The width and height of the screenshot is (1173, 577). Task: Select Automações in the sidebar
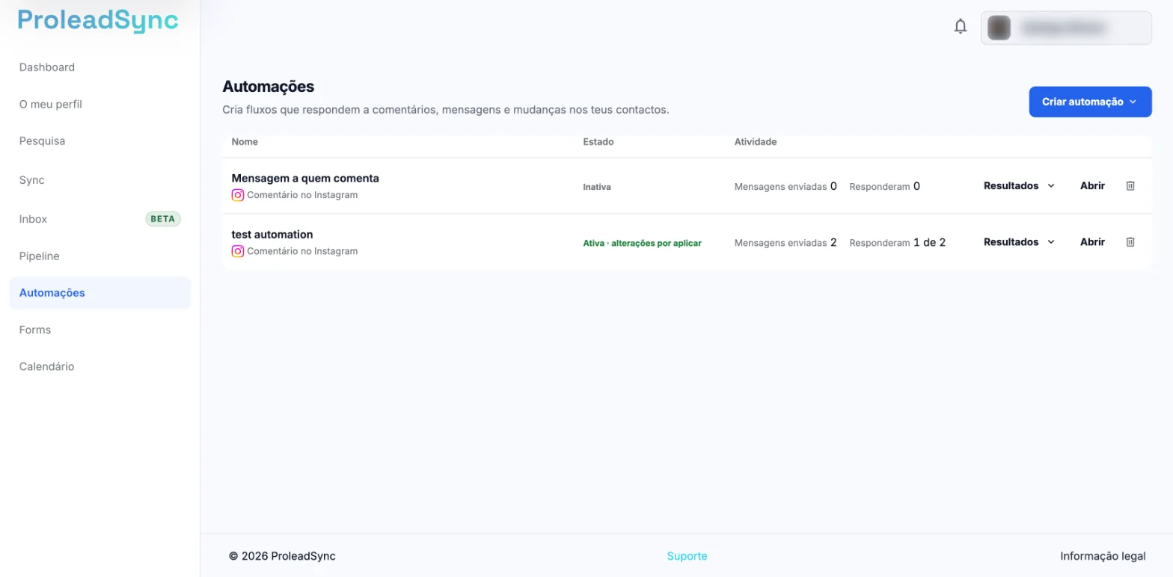coord(100,293)
